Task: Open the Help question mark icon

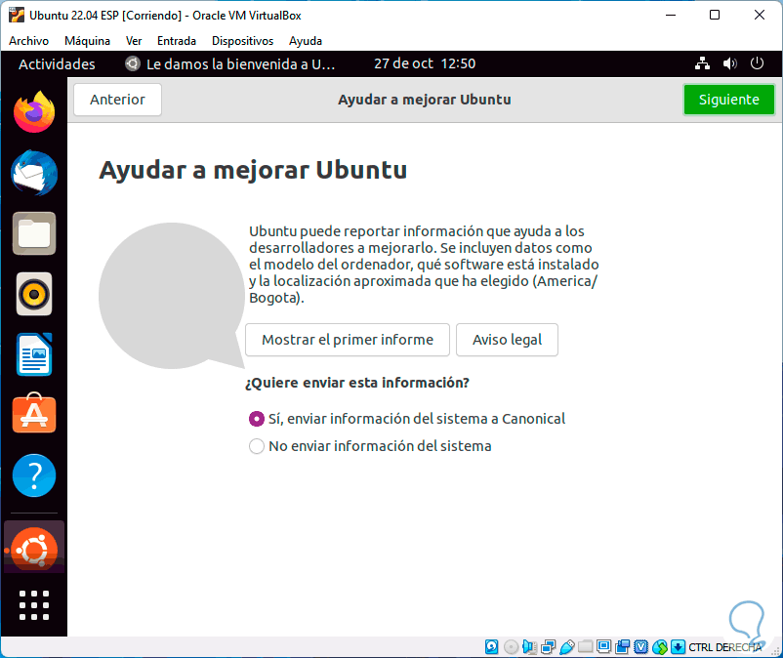Action: (34, 475)
